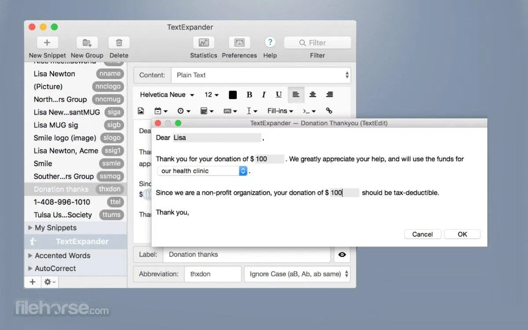This screenshot has width=528, height=330.
Task: Open the Statistics chart icon
Action: click(204, 43)
